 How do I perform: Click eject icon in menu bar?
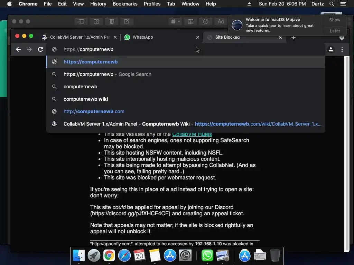(249, 4)
